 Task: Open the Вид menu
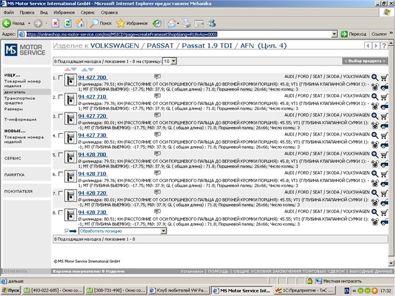pyautogui.click(x=44, y=12)
